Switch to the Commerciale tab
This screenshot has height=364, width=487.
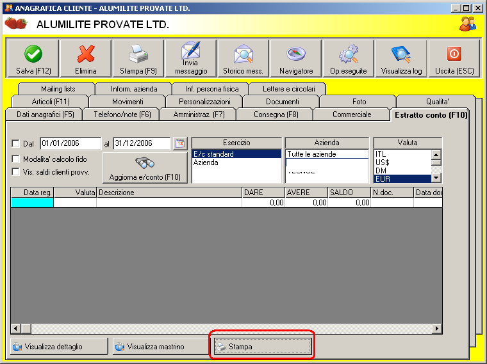point(352,115)
